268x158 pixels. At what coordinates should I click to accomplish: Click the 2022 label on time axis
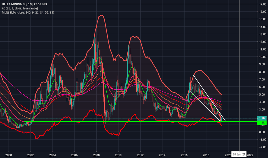(x=250, y=155)
